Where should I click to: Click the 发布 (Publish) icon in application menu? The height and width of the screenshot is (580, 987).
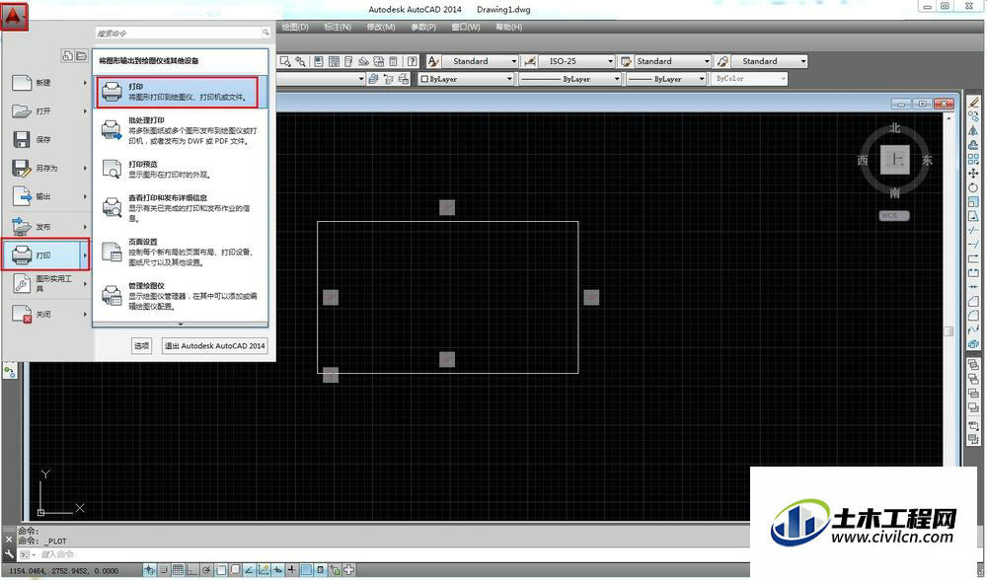point(22,226)
